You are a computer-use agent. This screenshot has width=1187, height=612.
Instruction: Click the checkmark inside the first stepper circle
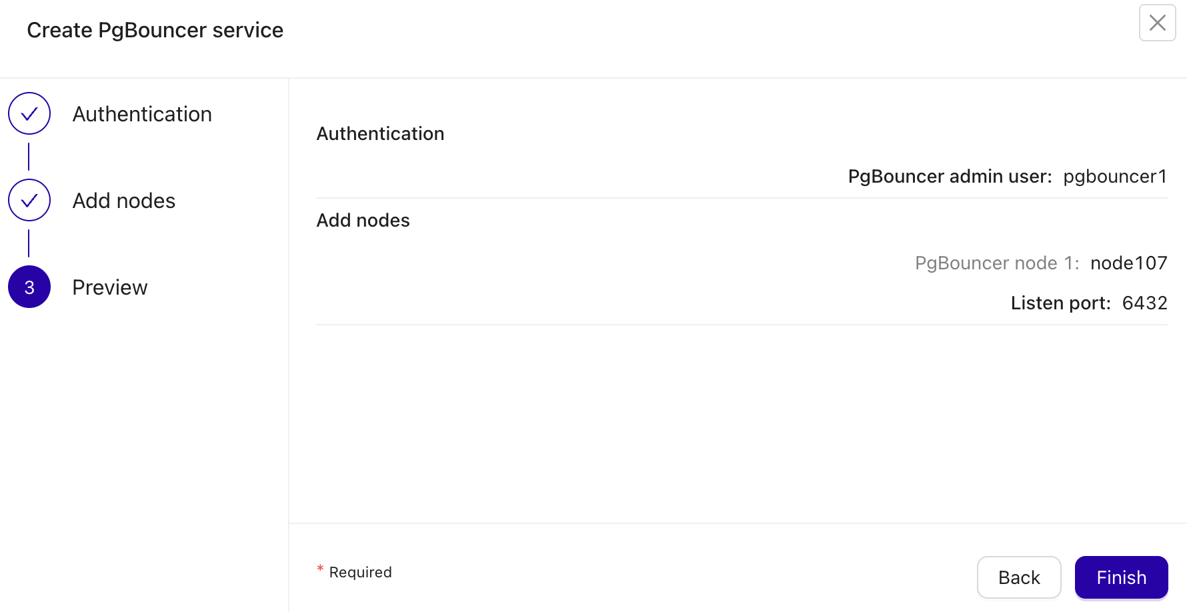point(29,113)
